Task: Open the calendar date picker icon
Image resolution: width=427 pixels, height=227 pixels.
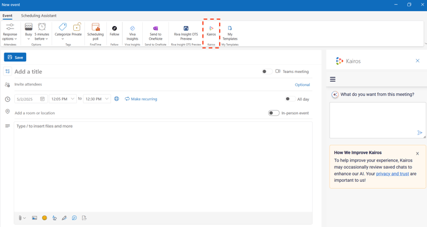Action: [42, 99]
